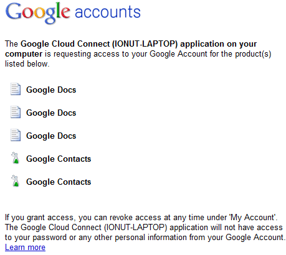Viewport: 286px width, 255px height.
Task: Click the accounts heading text
Action: click(108, 12)
